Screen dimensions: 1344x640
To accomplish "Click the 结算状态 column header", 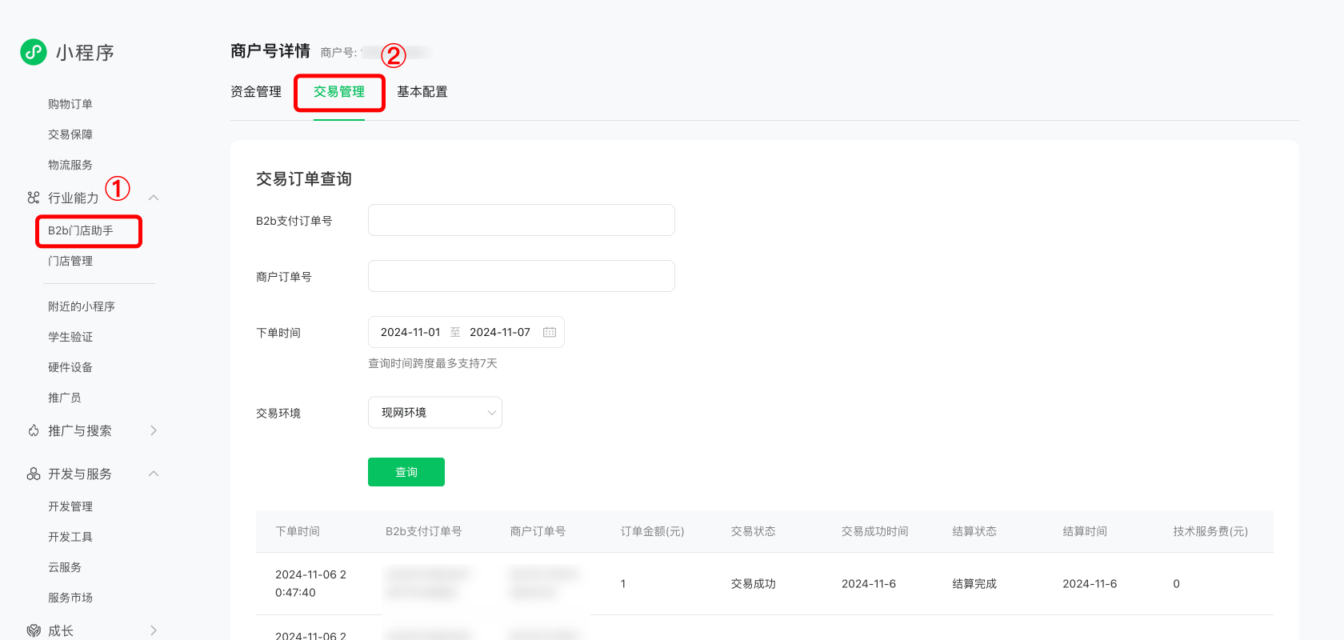I will click(x=974, y=531).
